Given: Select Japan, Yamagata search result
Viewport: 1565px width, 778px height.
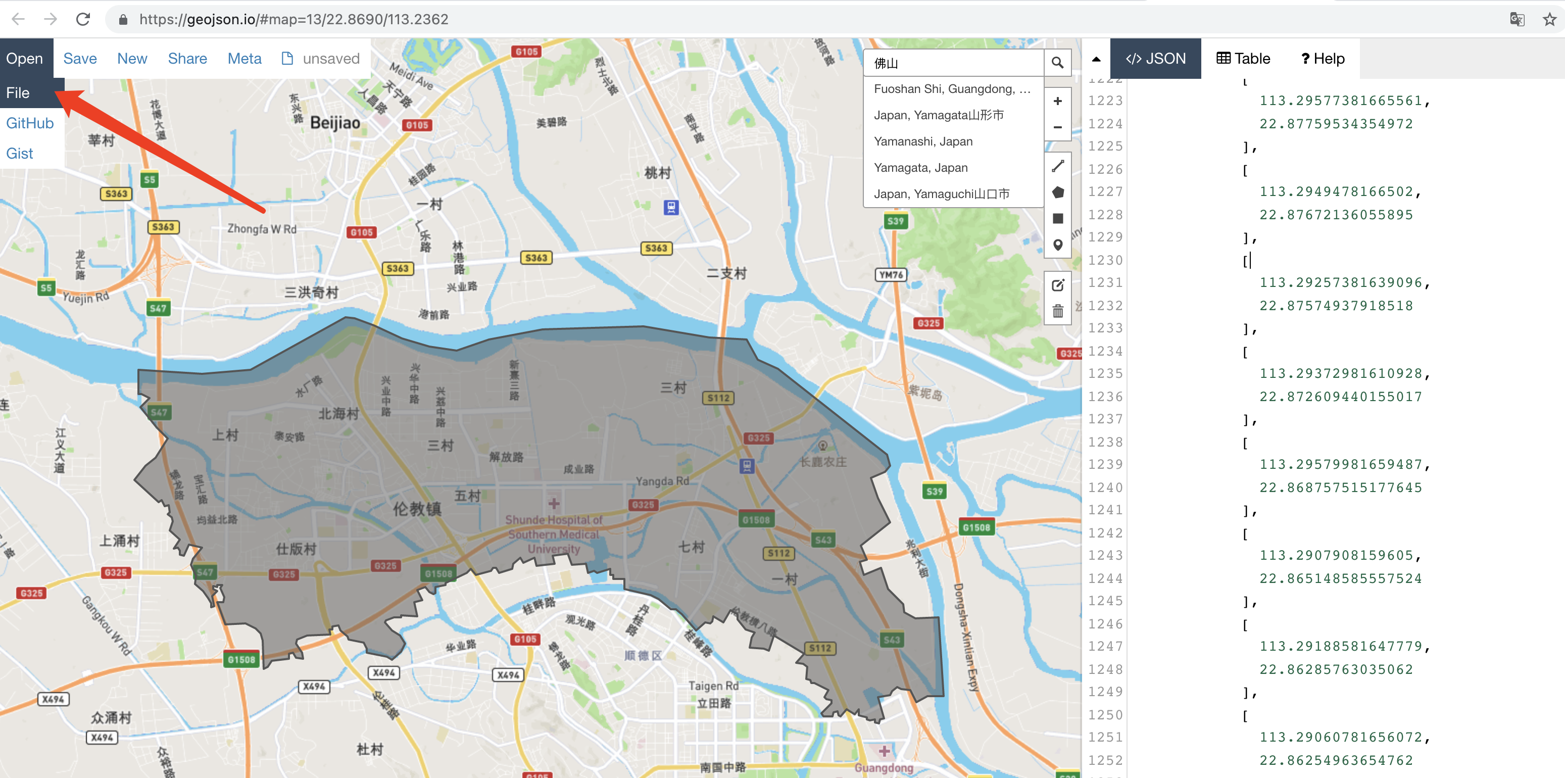Looking at the screenshot, I should 953,115.
